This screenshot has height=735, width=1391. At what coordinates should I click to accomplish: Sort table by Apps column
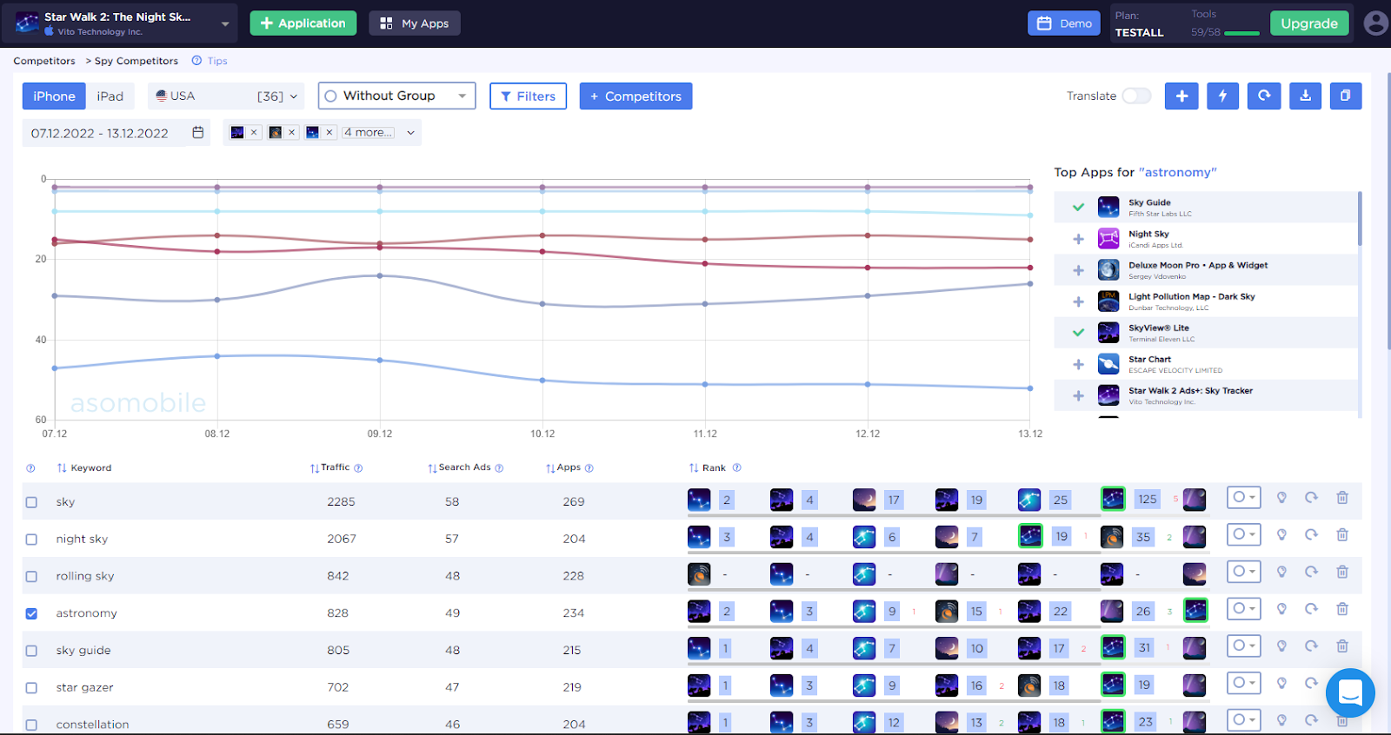(563, 467)
